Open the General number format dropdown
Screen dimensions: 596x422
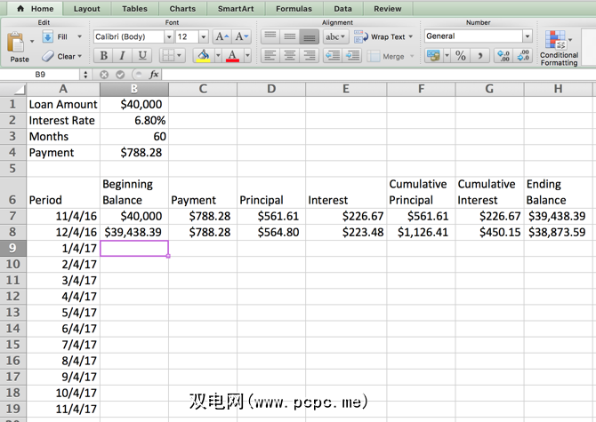tap(527, 36)
